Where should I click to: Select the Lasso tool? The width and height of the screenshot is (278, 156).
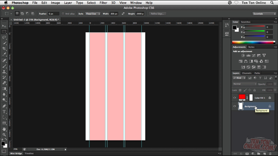[4, 37]
